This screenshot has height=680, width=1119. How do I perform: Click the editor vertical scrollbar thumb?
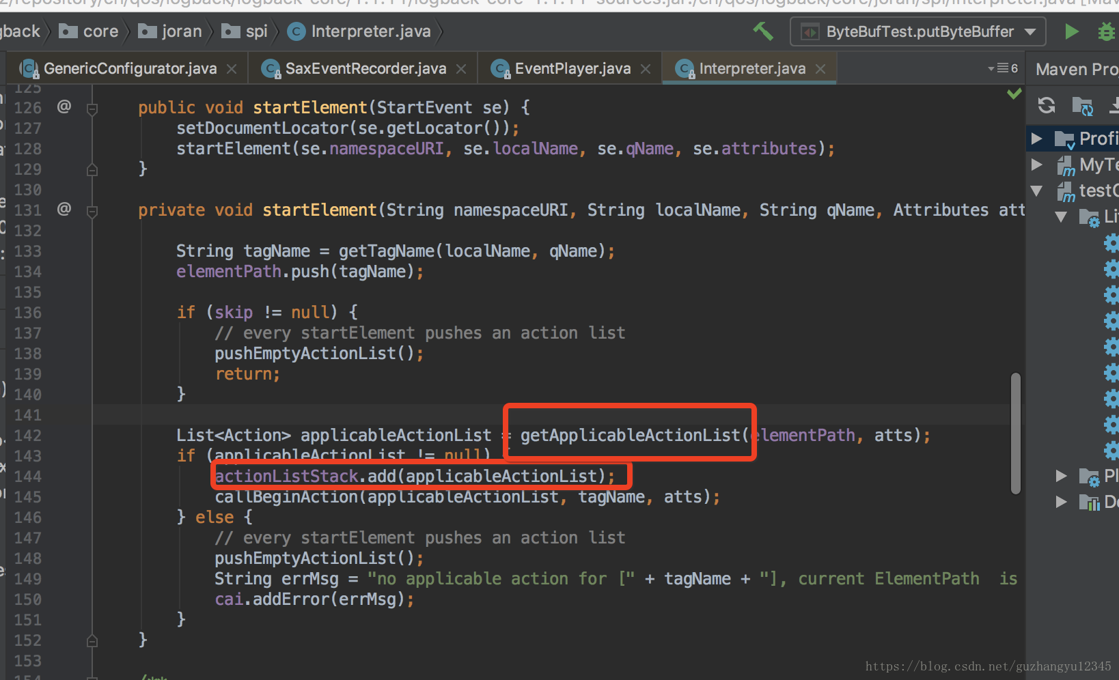[1016, 433]
